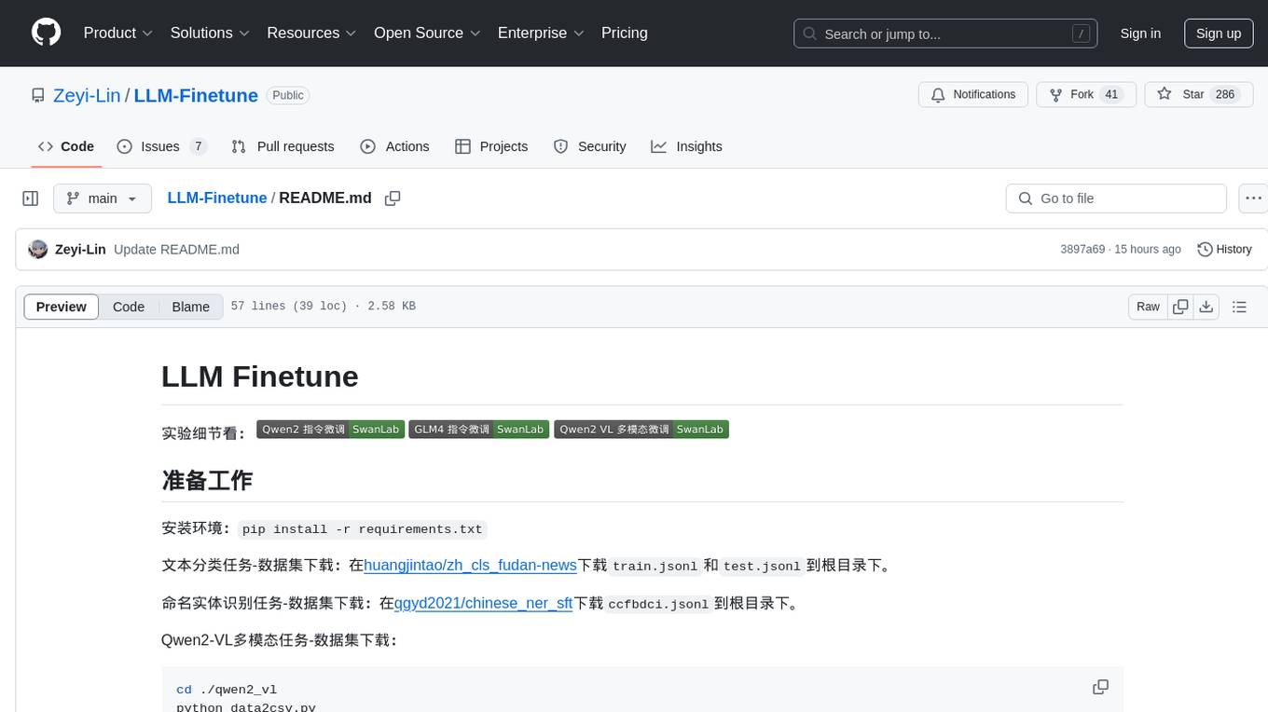The height and width of the screenshot is (712, 1268).
Task: Open the Insights tab
Action: click(x=686, y=146)
